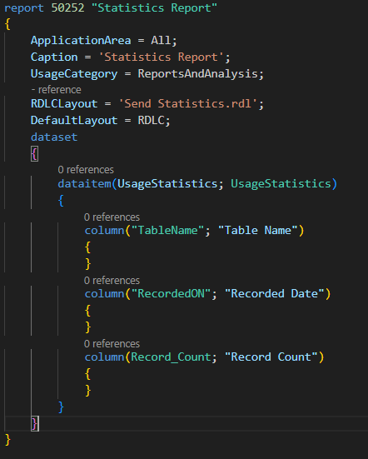Click the "Table Name" field source
The width and height of the screenshot is (368, 459).
coord(257,231)
